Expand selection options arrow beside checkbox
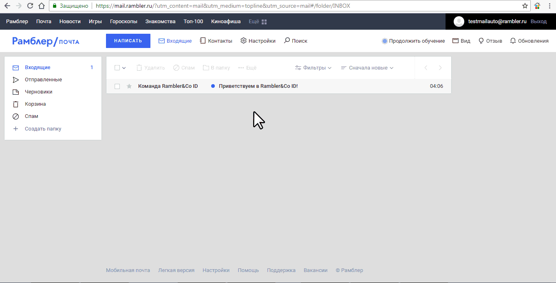This screenshot has width=556, height=283. [124, 68]
